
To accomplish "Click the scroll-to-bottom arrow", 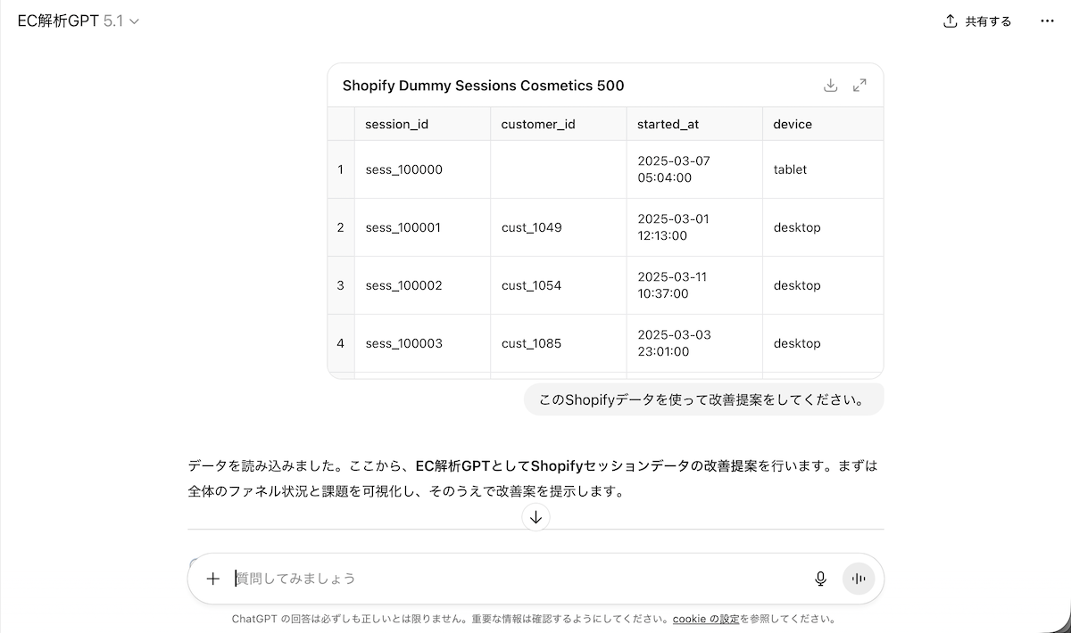I will (535, 516).
